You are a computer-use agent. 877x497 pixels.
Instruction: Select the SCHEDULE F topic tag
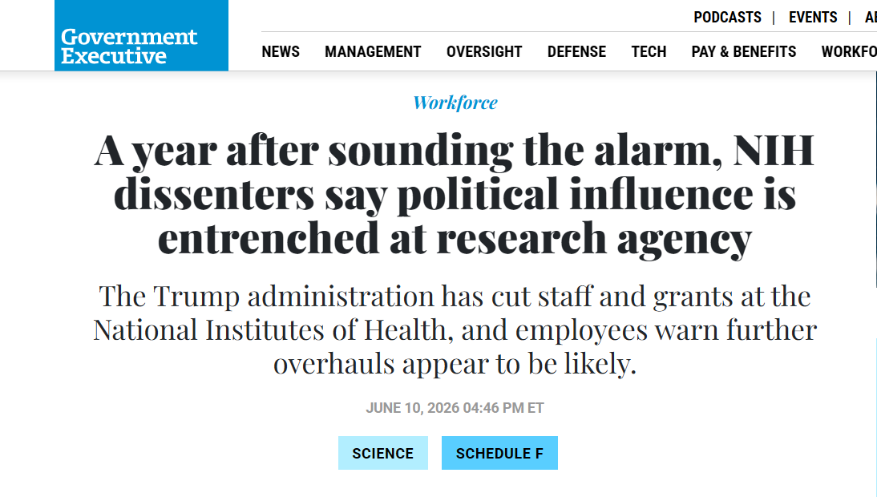[499, 453]
